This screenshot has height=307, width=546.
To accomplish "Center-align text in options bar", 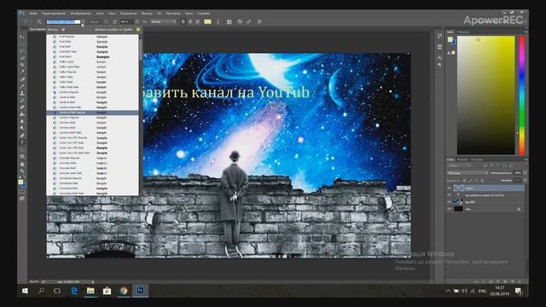I will point(190,21).
